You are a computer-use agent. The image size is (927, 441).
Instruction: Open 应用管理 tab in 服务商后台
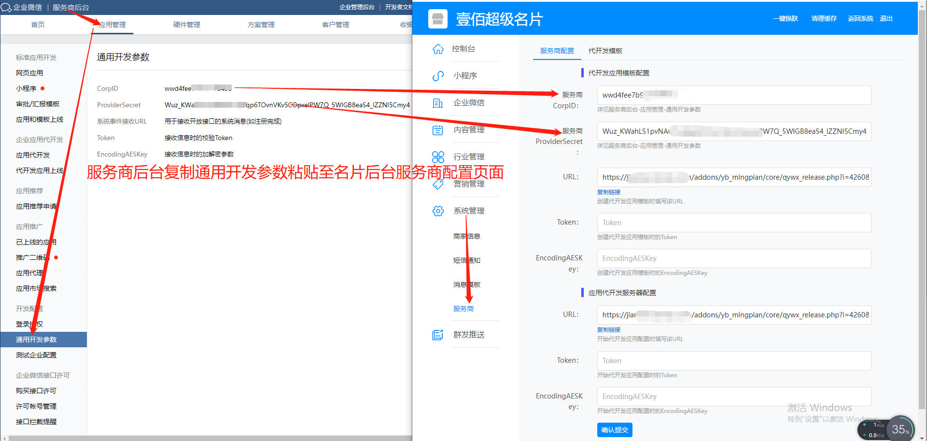112,25
